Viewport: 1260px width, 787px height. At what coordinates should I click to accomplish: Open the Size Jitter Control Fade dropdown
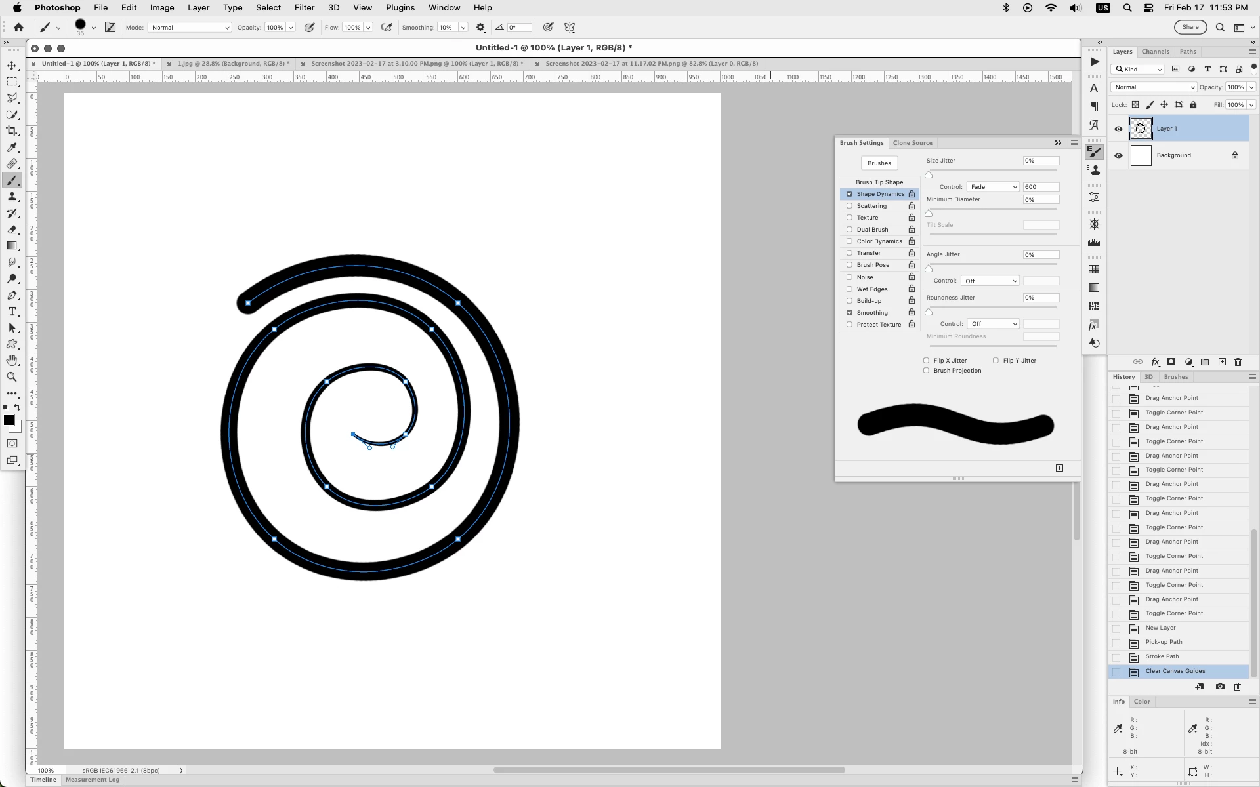pos(993,187)
